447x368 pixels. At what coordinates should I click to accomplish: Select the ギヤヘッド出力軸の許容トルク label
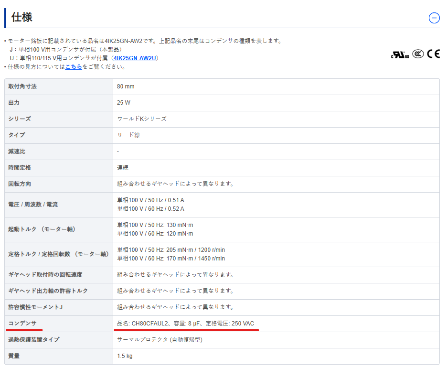[48, 291]
